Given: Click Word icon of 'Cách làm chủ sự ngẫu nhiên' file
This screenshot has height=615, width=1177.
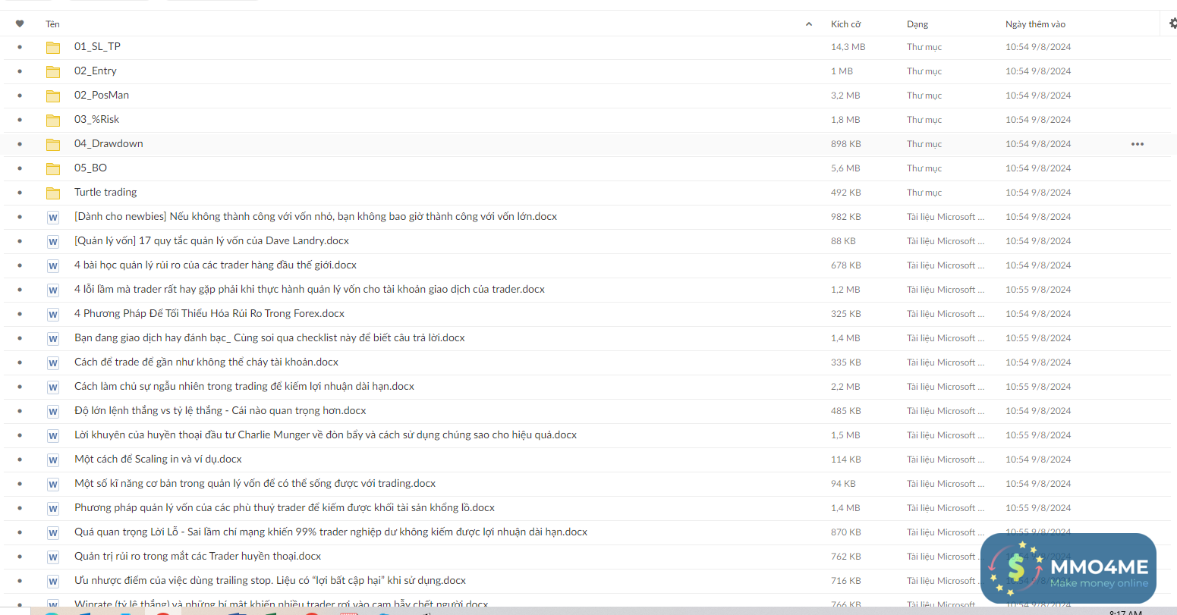Looking at the screenshot, I should point(53,388).
